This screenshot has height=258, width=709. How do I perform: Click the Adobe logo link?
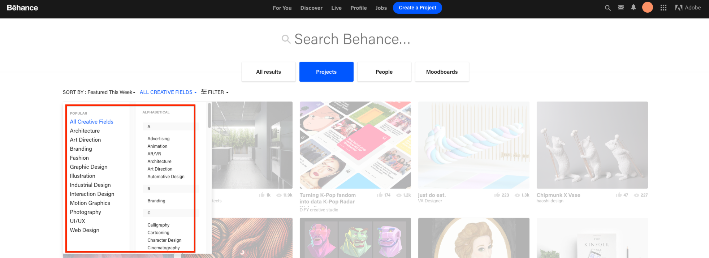coord(688,8)
